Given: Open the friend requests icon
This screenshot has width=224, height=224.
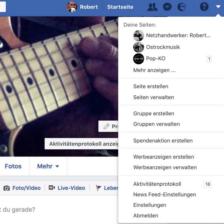Looking at the screenshot, I should click(x=152, y=7).
